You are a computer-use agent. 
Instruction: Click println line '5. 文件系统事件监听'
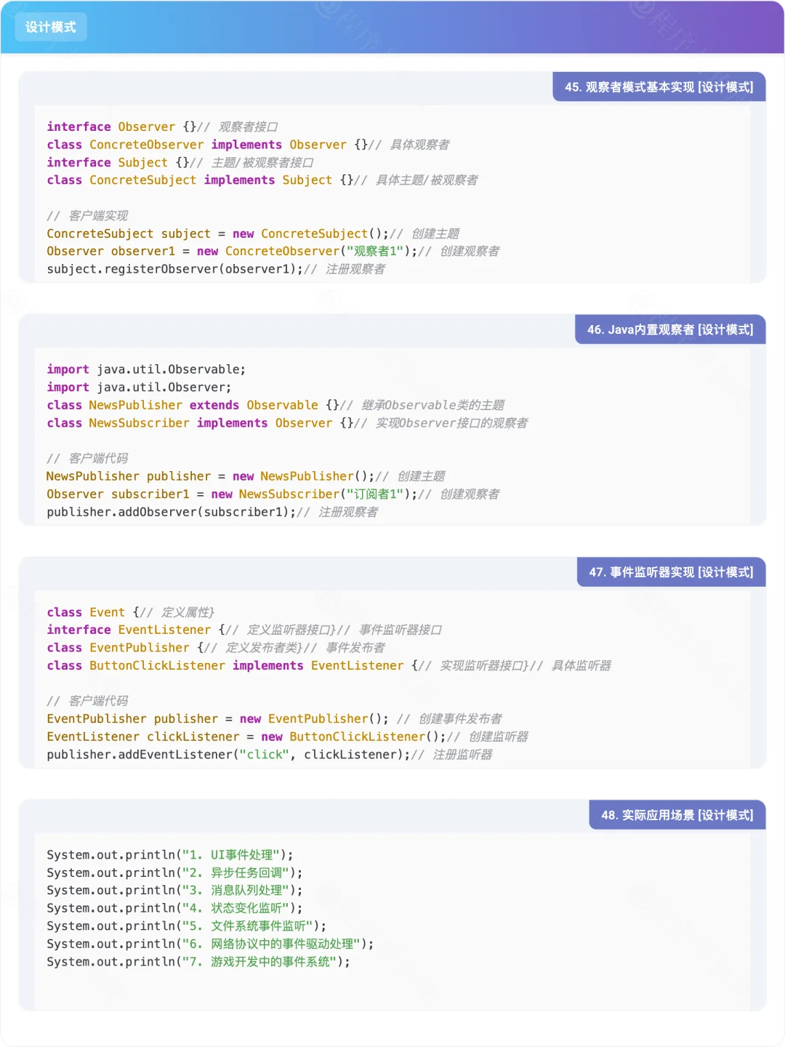(x=187, y=926)
